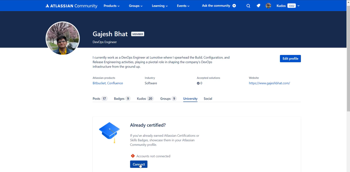The image size is (350, 172).
Task: Expand the Learning dropdown menu
Action: [160, 6]
